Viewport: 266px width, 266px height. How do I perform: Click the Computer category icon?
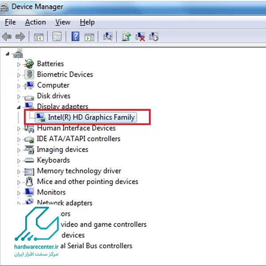coord(29,85)
